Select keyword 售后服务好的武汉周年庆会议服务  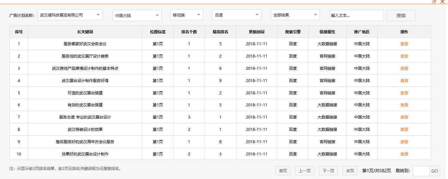tap(85, 142)
